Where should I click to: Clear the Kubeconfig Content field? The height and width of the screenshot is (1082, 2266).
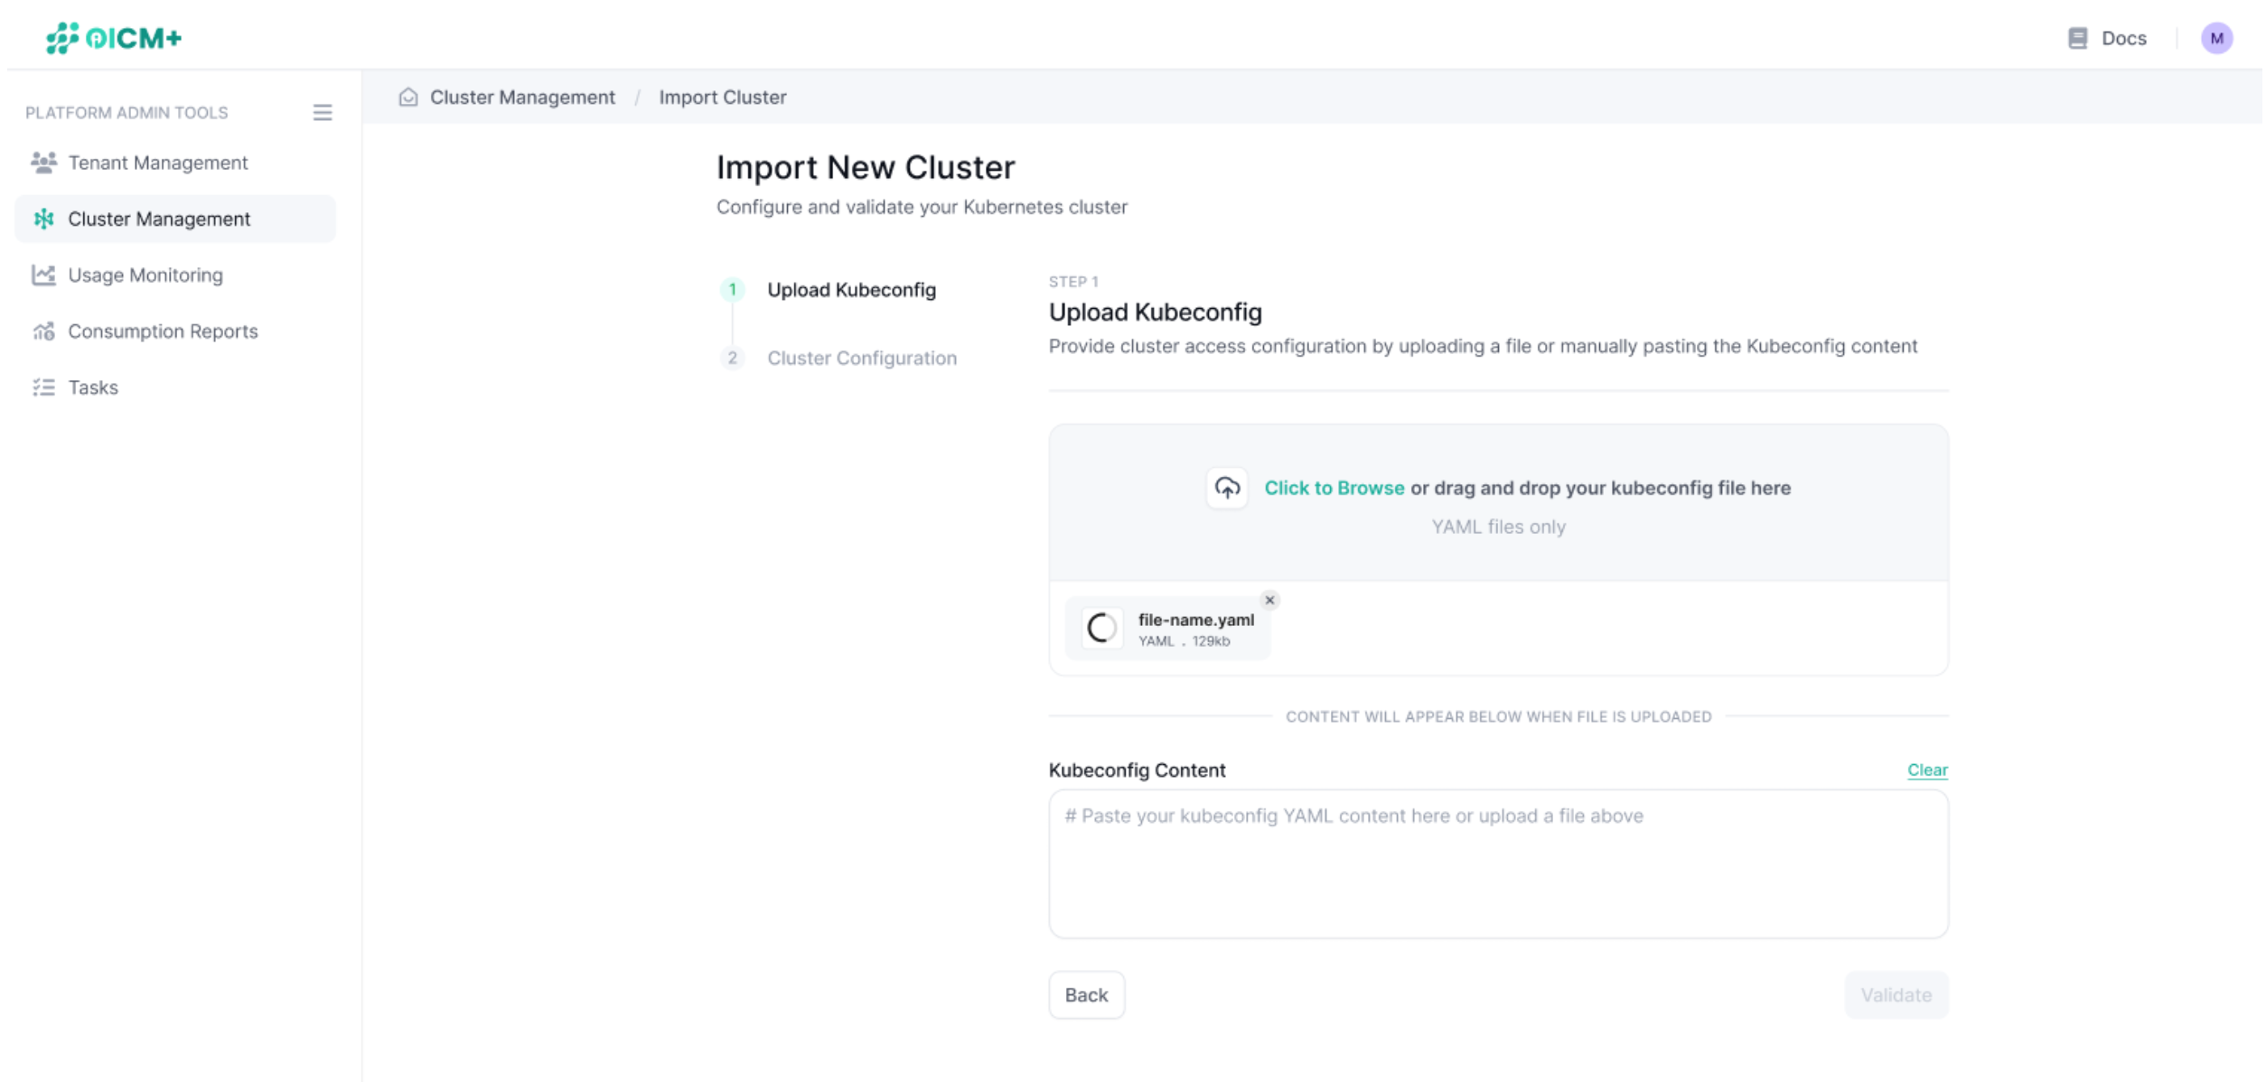(1927, 770)
